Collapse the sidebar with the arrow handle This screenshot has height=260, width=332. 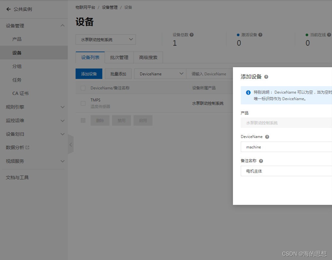tap(71, 145)
